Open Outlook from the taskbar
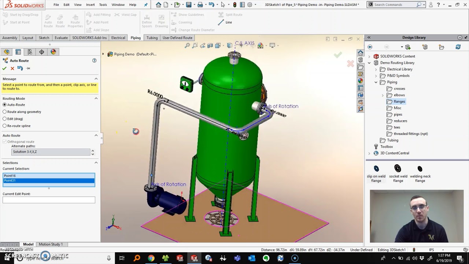Image resolution: width=469 pixels, height=264 pixels. pyautogui.click(x=252, y=258)
